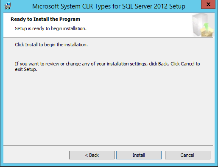The image size is (218, 167).
Task: Click 'SQL Server 2012 Setup' in title bar
Action: click(154, 6)
